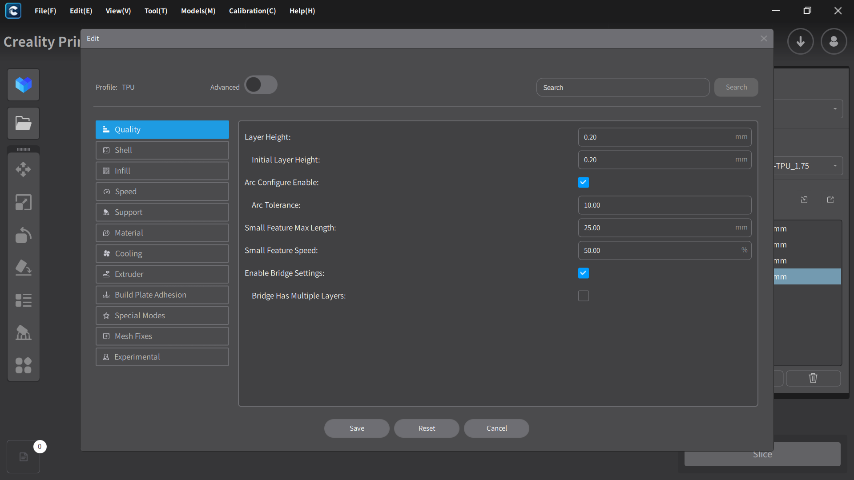Switch to the Speed settings tab

point(162,192)
